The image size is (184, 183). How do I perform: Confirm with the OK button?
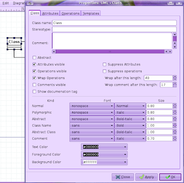[170, 177]
